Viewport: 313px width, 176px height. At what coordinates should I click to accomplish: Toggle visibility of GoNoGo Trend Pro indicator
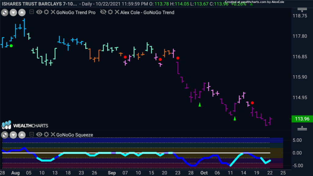point(39,12)
